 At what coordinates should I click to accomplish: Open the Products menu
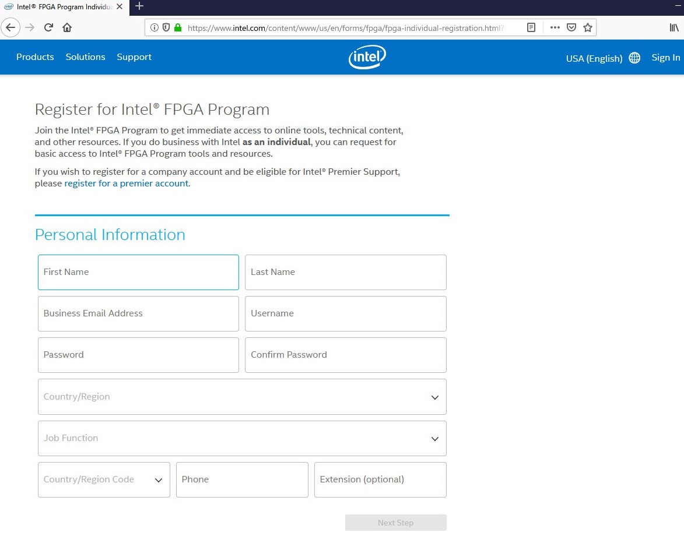35,57
